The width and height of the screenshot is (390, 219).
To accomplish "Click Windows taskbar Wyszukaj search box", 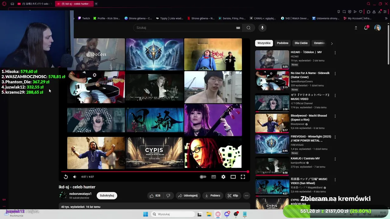I will pyautogui.click(x=173, y=214).
